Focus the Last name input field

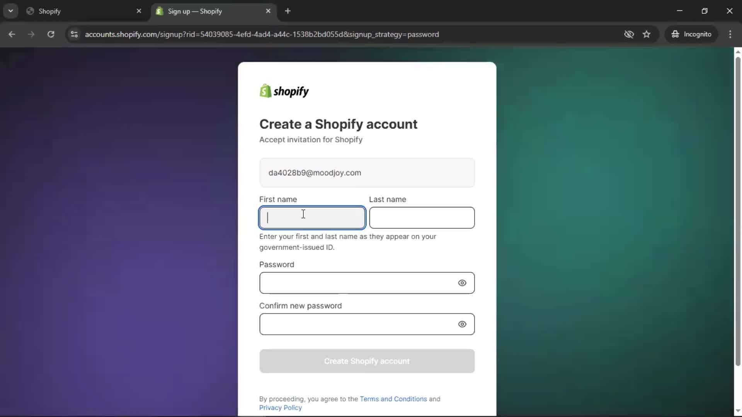[x=422, y=218]
